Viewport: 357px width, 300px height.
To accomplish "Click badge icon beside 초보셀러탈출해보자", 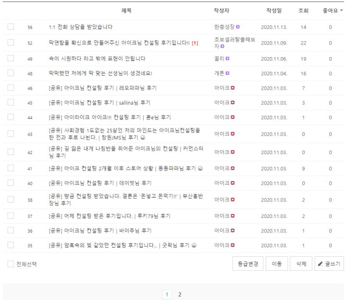I will pos(222,46).
